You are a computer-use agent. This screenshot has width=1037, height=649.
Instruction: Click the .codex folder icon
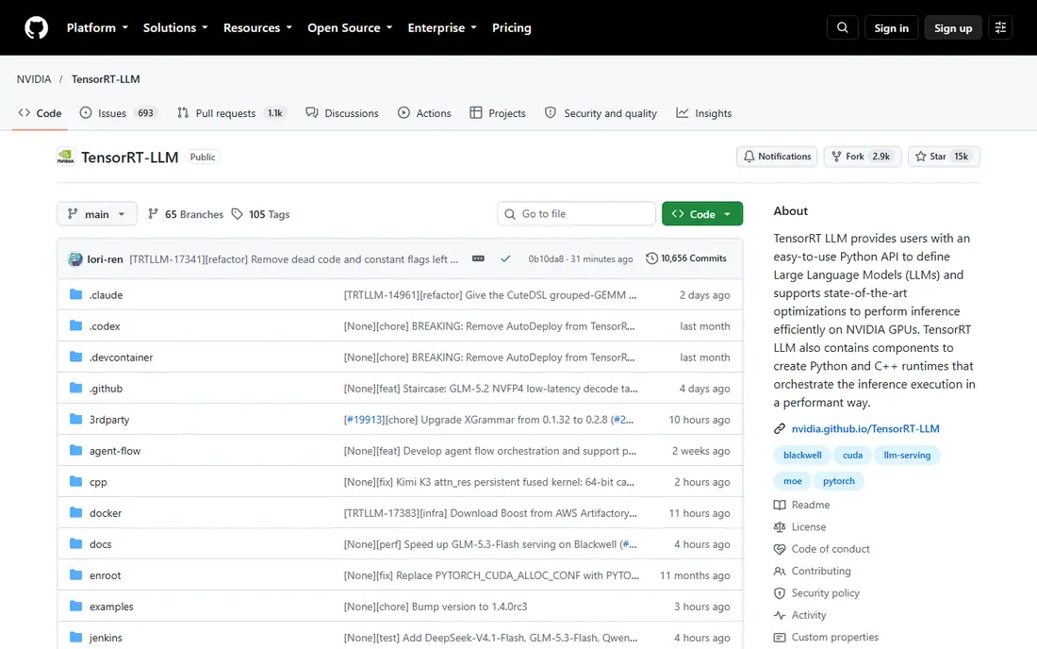[76, 325]
